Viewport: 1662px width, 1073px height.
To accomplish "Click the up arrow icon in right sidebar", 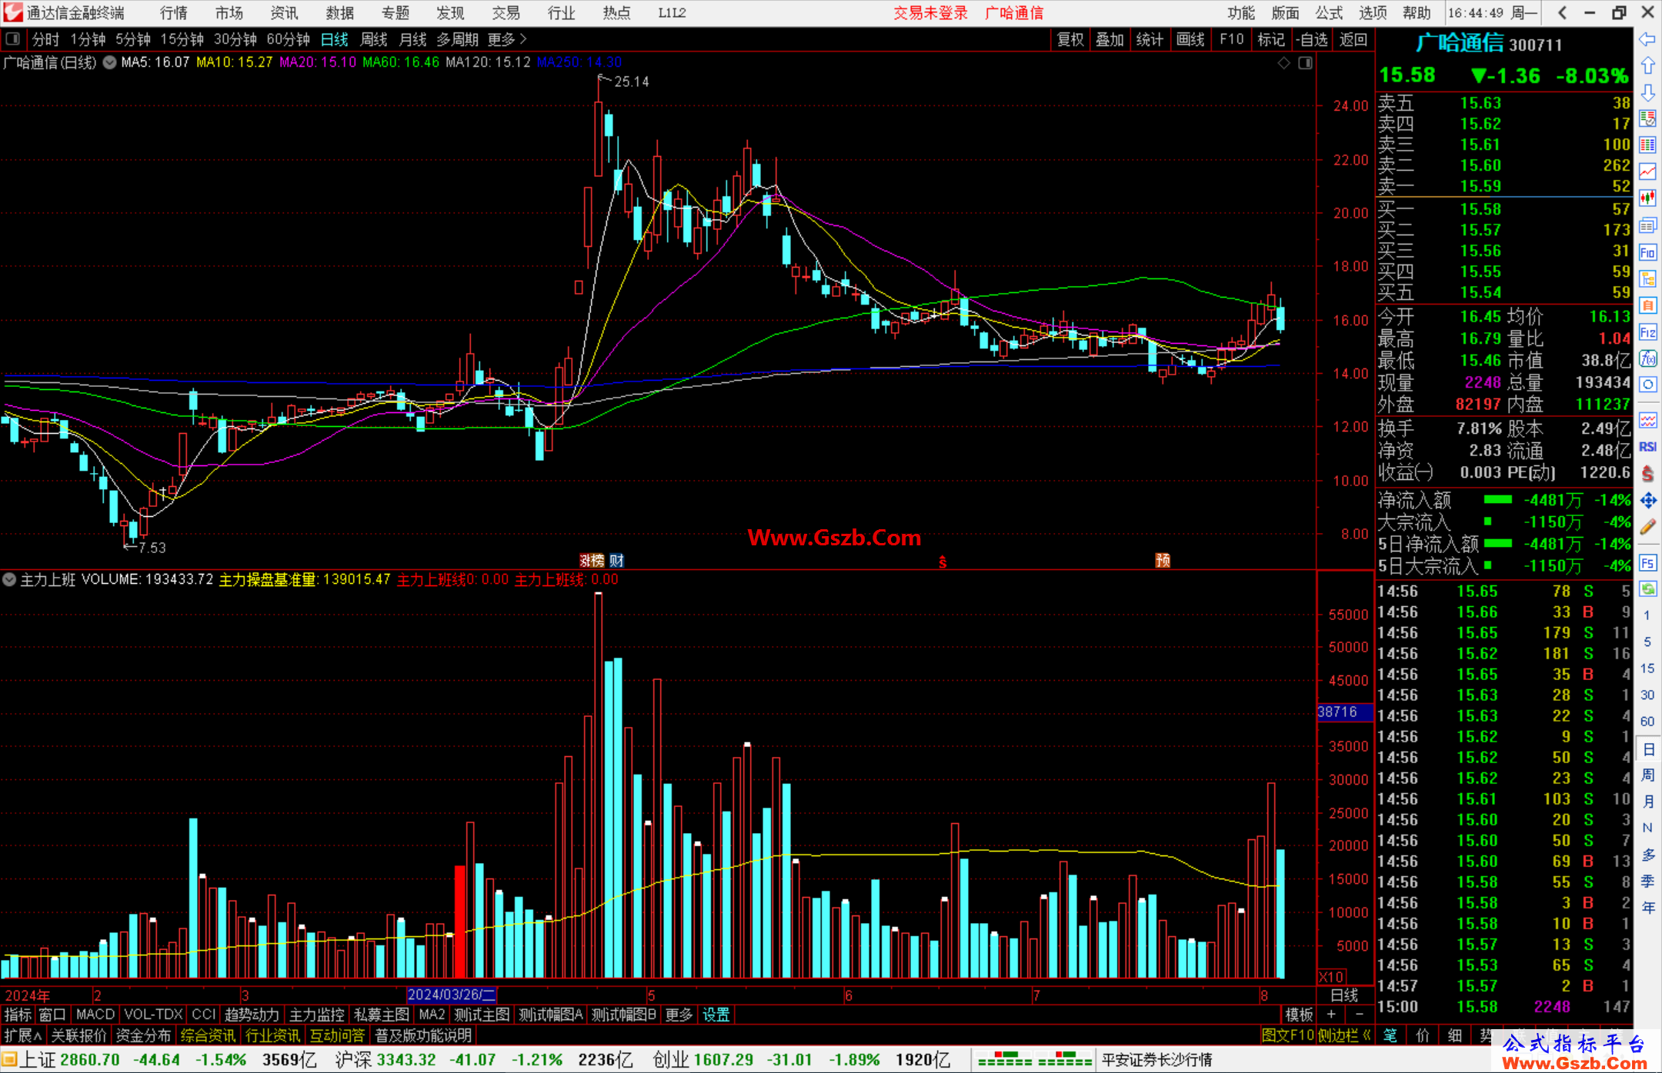I will 1647,66.
